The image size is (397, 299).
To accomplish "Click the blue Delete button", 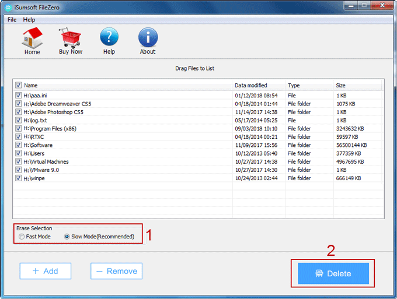I will pos(333,273).
